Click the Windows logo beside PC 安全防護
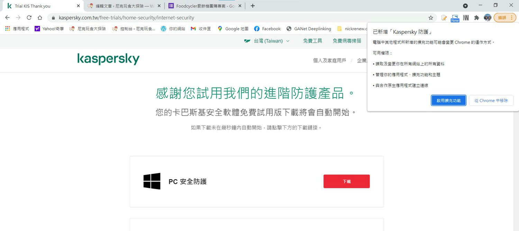Screen dimensions: 519x231 tap(152, 181)
